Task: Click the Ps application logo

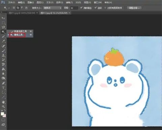Action: click(x=3, y=2)
